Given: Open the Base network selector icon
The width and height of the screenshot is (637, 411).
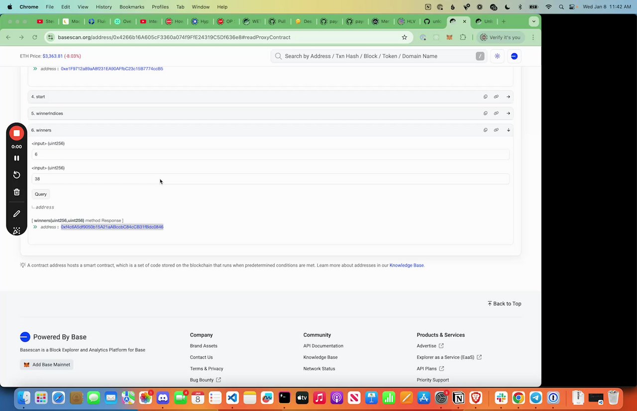Looking at the screenshot, I should 514,56.
